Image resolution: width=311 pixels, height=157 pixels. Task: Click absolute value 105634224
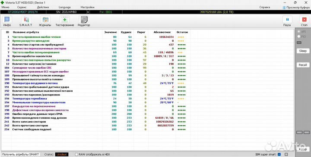(166, 37)
